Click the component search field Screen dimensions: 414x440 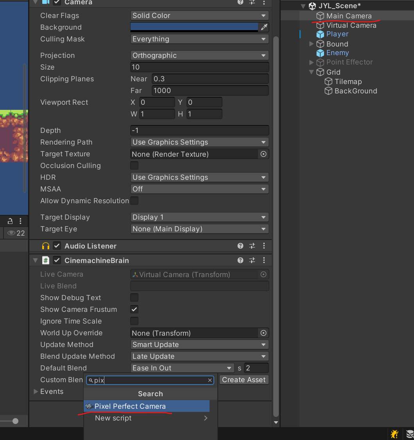pos(150,380)
